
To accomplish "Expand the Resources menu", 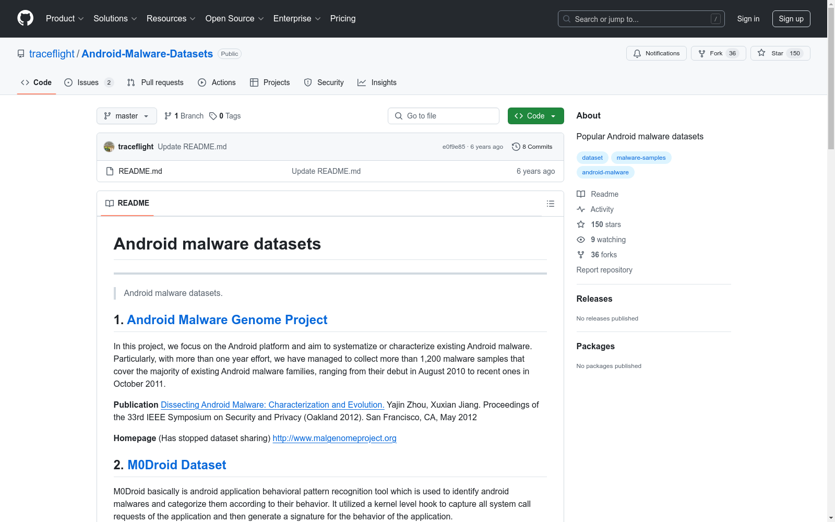I will point(171,19).
